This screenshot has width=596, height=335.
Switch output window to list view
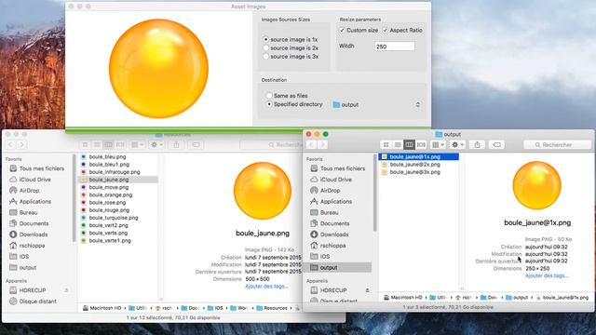398,145
